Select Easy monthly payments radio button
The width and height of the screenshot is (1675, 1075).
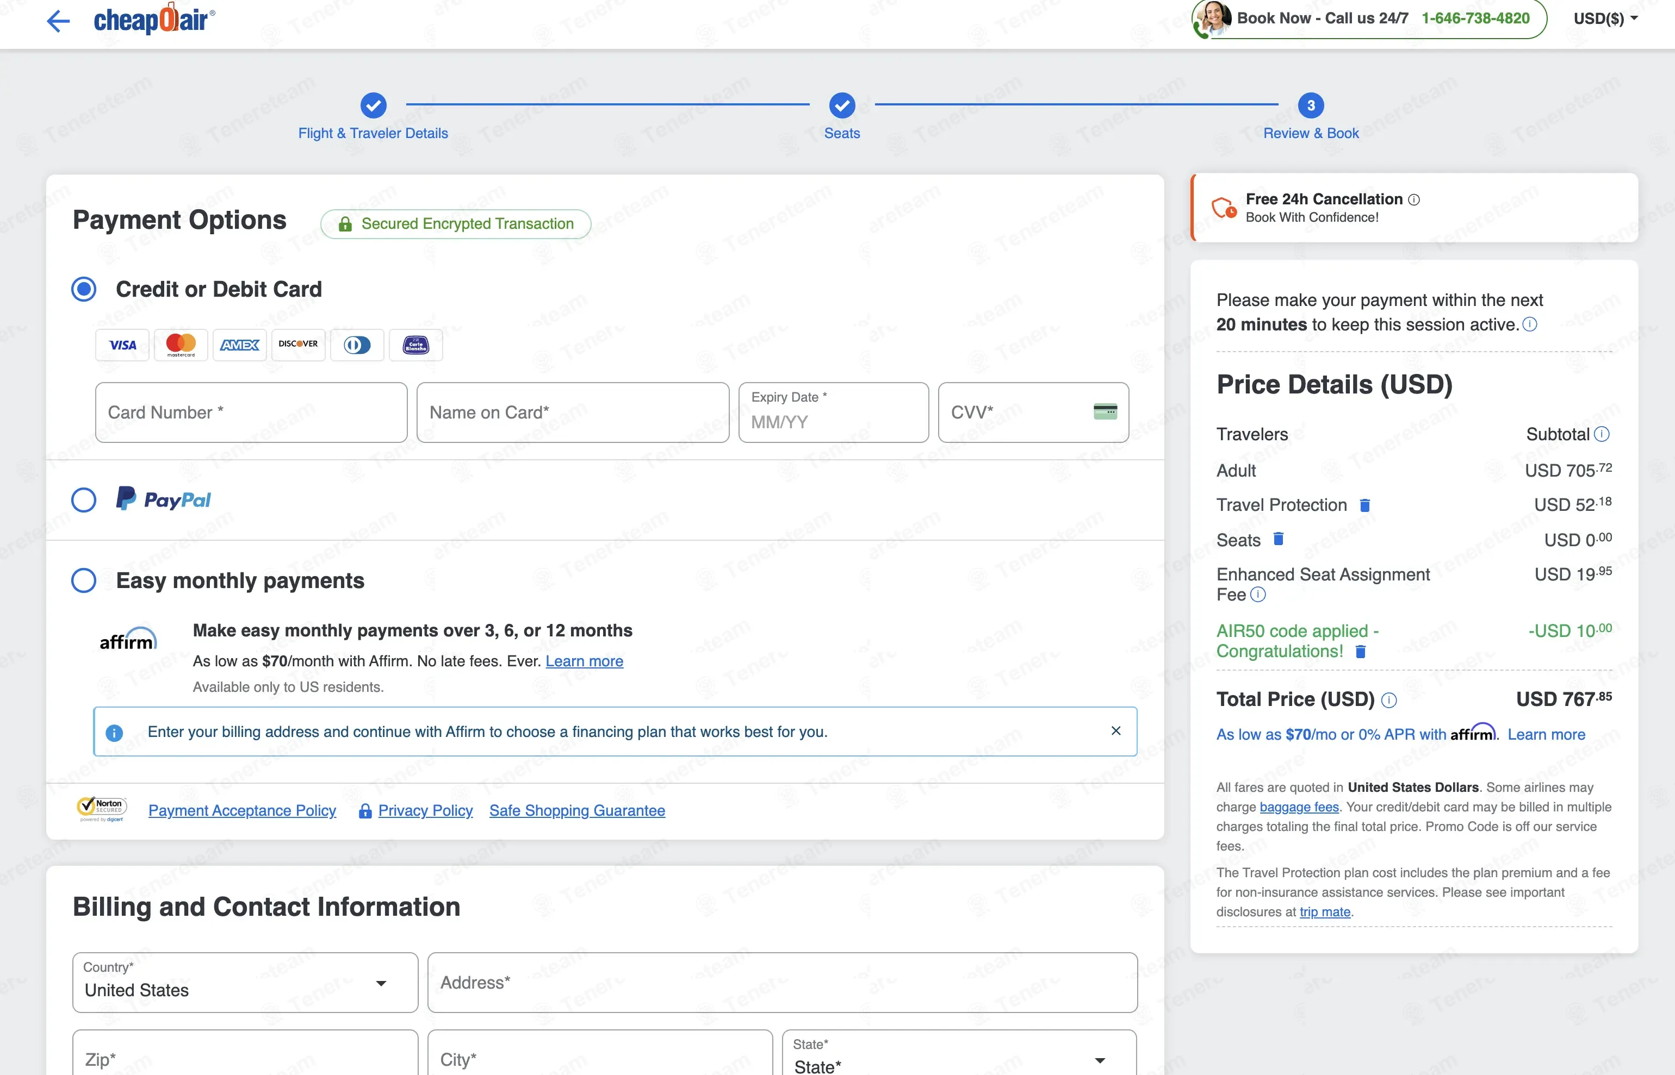tap(84, 580)
